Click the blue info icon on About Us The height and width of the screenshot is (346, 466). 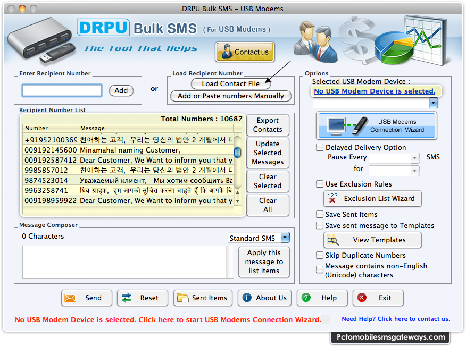click(x=247, y=298)
